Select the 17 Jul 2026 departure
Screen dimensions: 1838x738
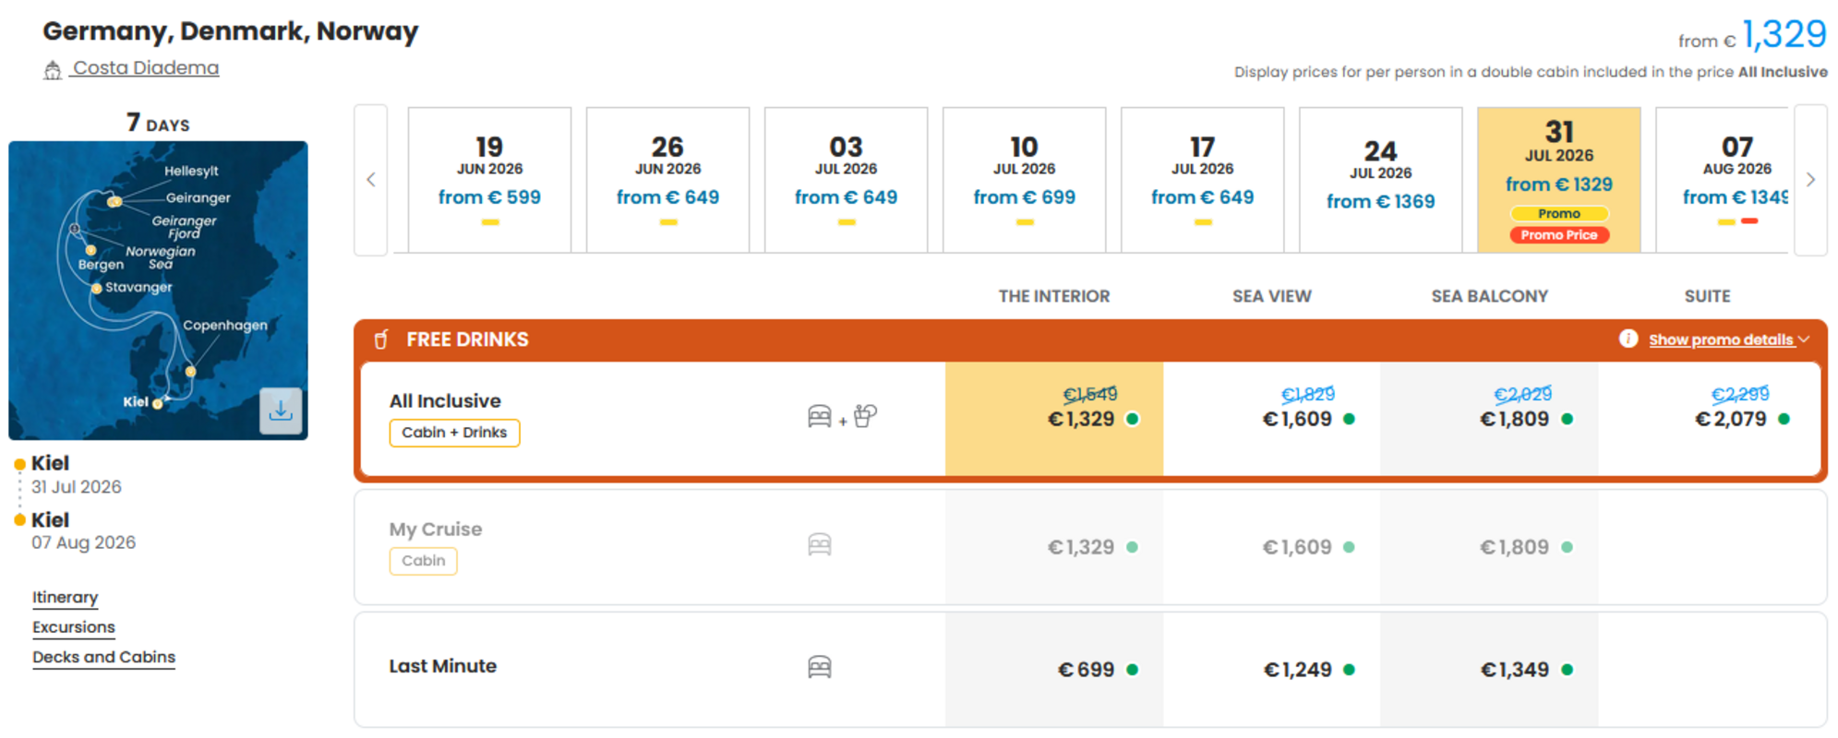tap(1202, 180)
